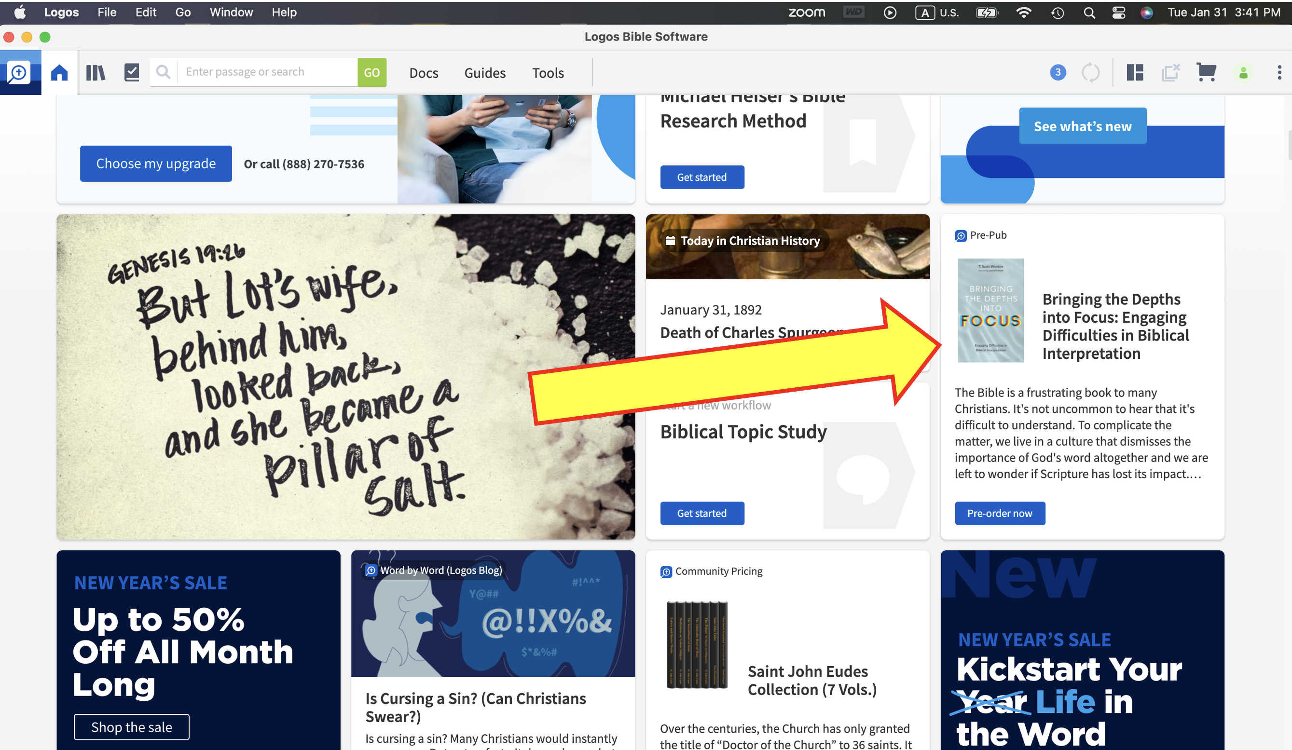Open the Library icon in toolbar
The height and width of the screenshot is (750, 1292).
pyautogui.click(x=96, y=73)
